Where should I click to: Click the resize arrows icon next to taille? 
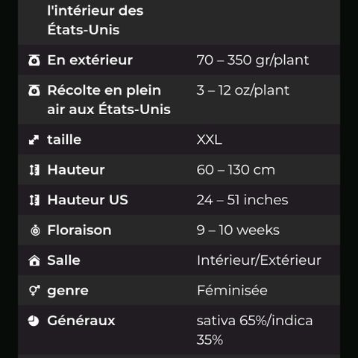[x=34, y=139]
